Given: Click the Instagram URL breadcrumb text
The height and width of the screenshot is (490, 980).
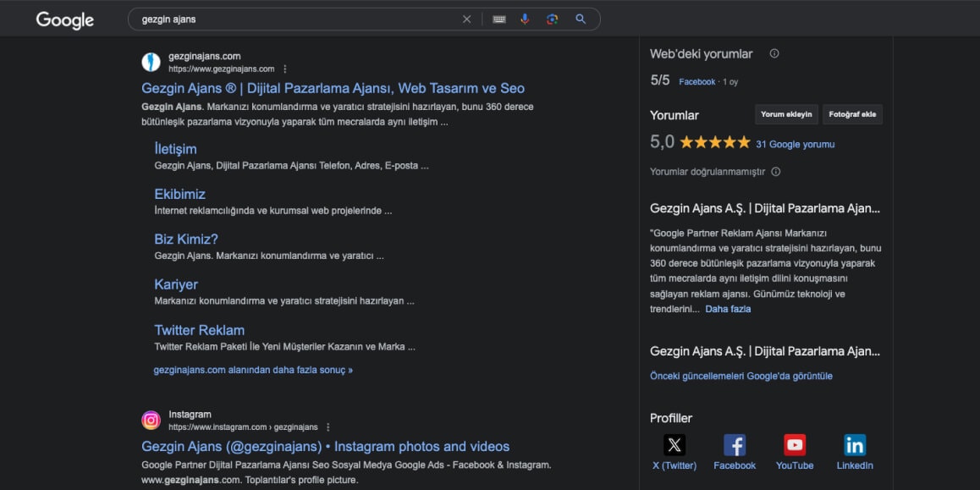Looking at the screenshot, I should coord(243,427).
